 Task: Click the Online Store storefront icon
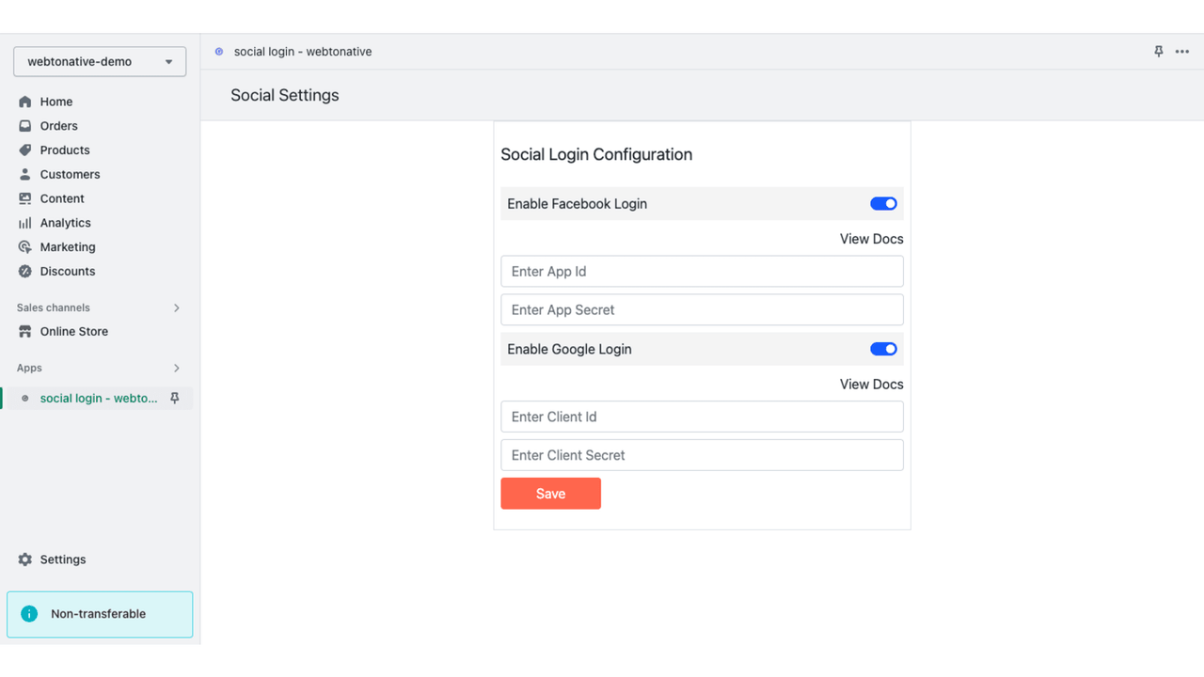(x=25, y=332)
